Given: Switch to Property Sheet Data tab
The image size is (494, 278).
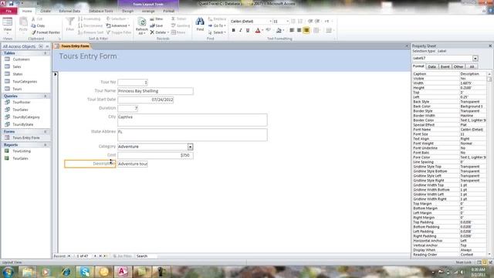Looking at the screenshot, I should 431,66.
